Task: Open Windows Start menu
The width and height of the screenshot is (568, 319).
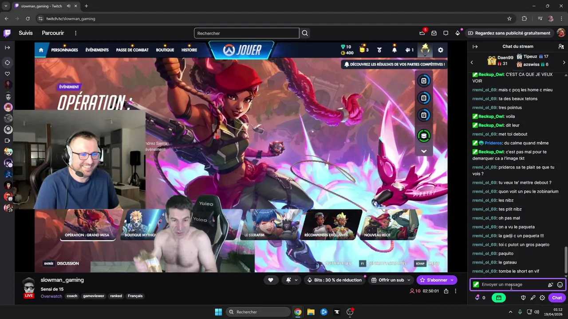Action: pyautogui.click(x=218, y=312)
